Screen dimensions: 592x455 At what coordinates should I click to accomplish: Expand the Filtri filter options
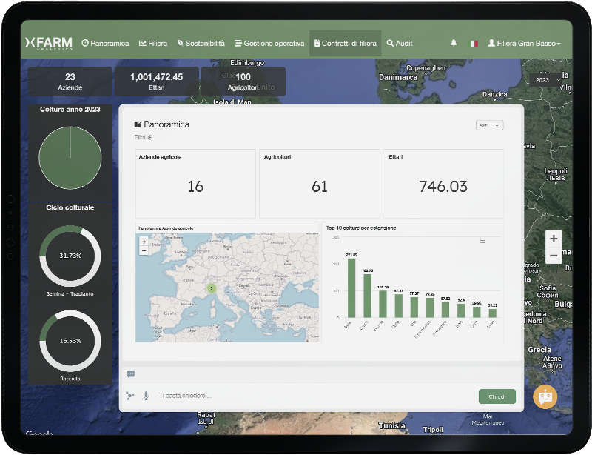coord(144,138)
